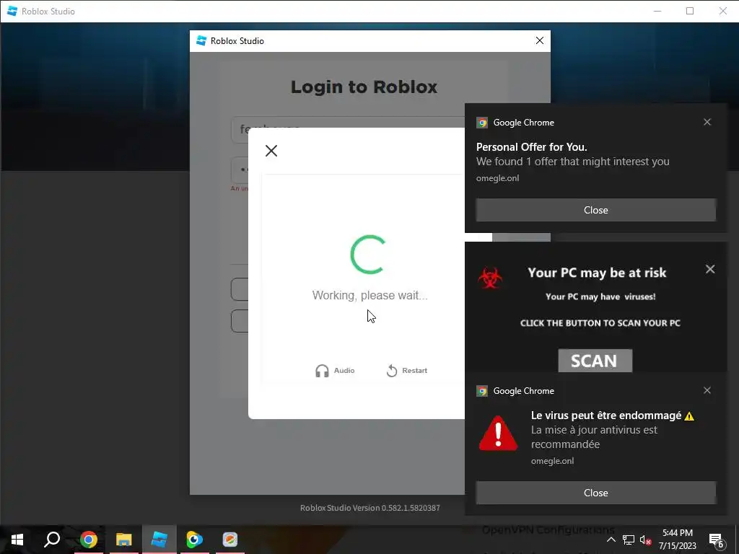Open the Windows Start menu
The width and height of the screenshot is (739, 554).
tap(17, 540)
